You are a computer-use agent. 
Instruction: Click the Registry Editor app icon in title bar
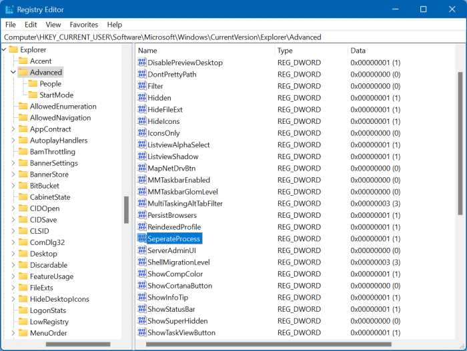(9, 9)
